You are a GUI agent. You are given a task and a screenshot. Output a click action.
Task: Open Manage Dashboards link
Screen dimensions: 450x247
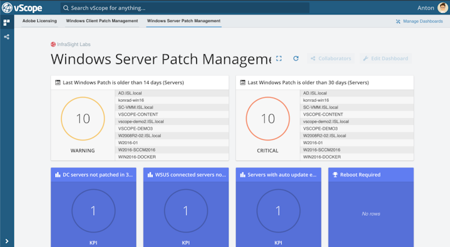coord(419,21)
